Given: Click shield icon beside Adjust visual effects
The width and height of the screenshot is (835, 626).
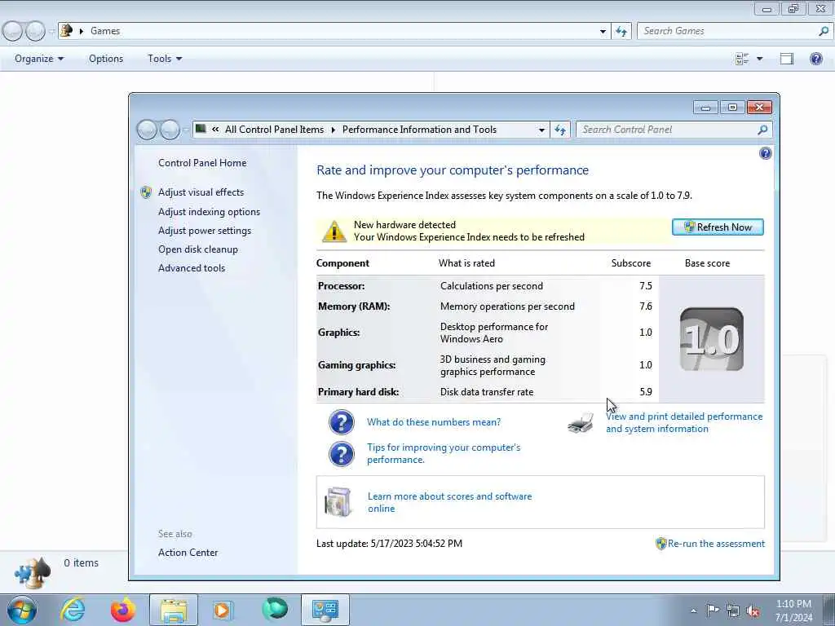Looking at the screenshot, I should 146,192.
